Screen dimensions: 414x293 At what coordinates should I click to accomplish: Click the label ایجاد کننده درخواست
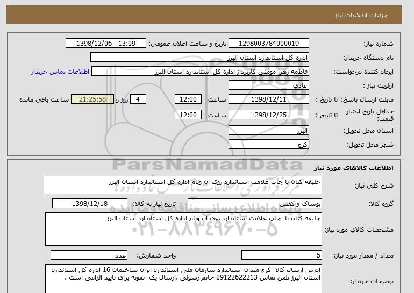pyautogui.click(x=363, y=72)
